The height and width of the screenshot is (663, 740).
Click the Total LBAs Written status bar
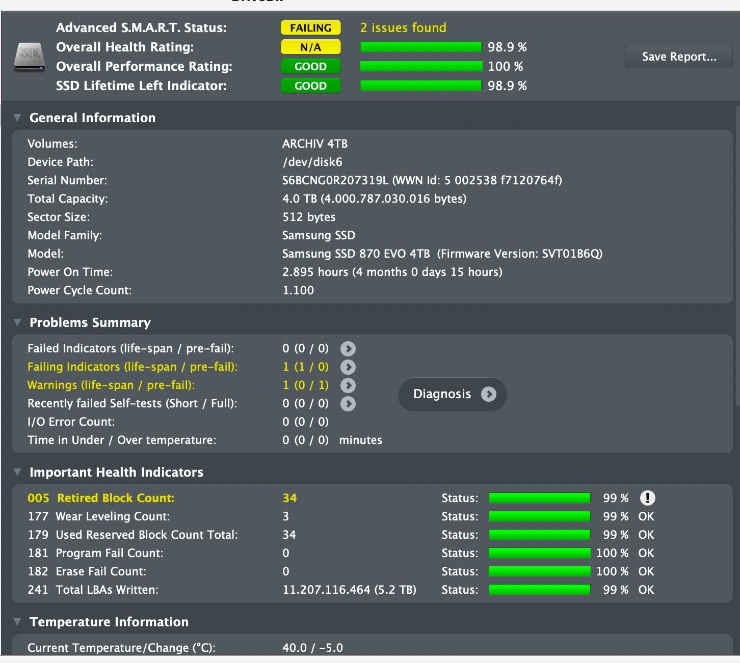(540, 590)
